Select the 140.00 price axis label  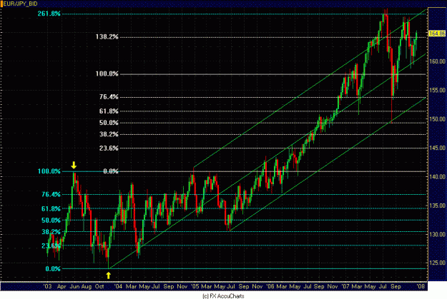[437, 176]
